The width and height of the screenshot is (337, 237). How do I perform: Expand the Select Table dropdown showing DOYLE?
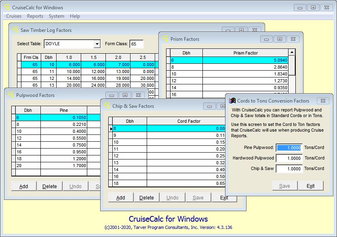coord(97,44)
